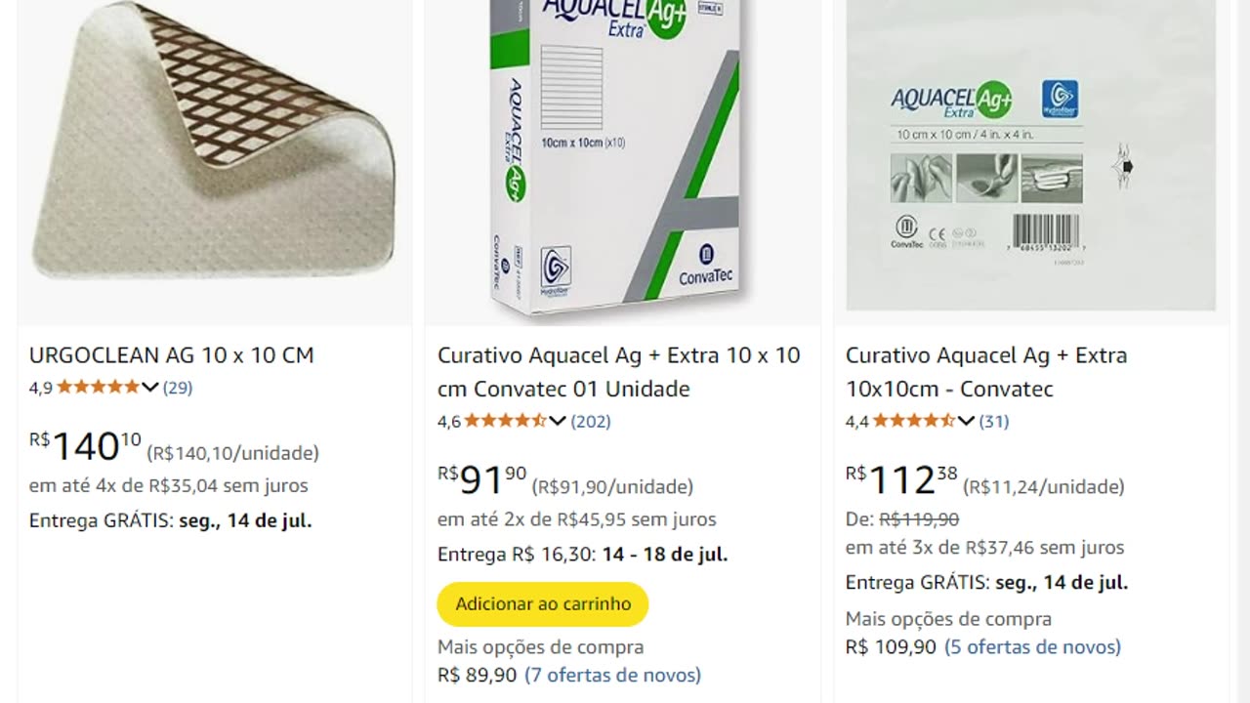View 5 ofertas de novos link
Image resolution: width=1250 pixels, height=703 pixels.
(1032, 646)
